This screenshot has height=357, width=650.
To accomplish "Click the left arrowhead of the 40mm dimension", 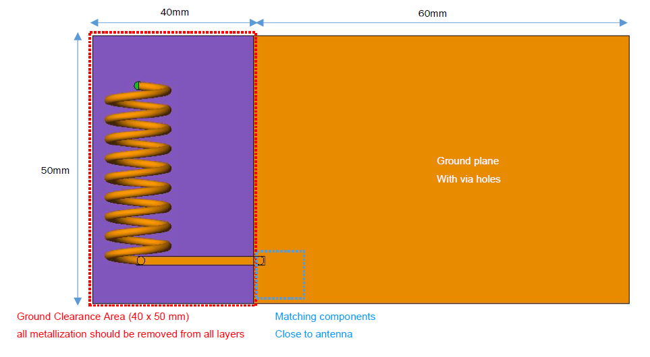I will point(94,22).
